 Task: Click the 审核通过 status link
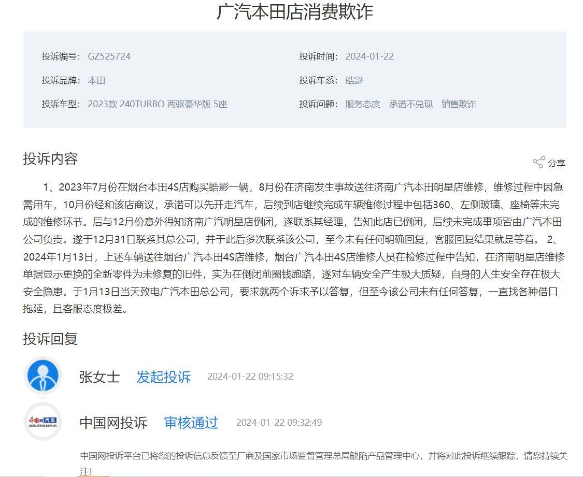coord(191,423)
